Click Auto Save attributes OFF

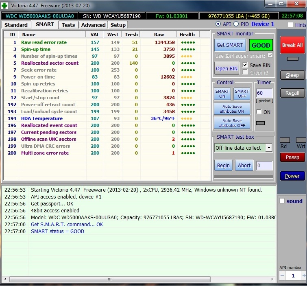pyautogui.click(x=232, y=123)
